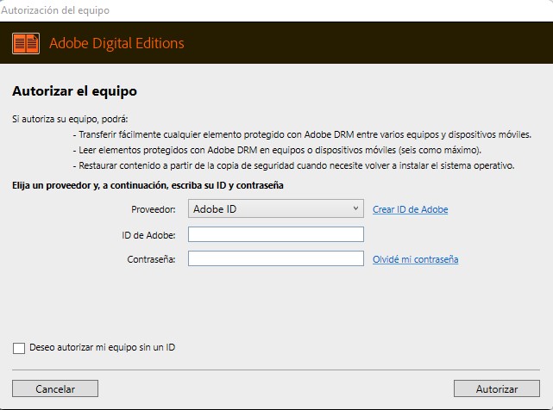Image resolution: width=553 pixels, height=410 pixels.
Task: Click the Autorizar button
Action: (497, 388)
